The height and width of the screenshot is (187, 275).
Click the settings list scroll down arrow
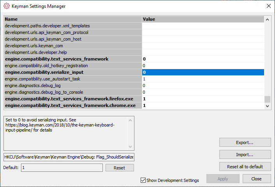[x=267, y=106]
